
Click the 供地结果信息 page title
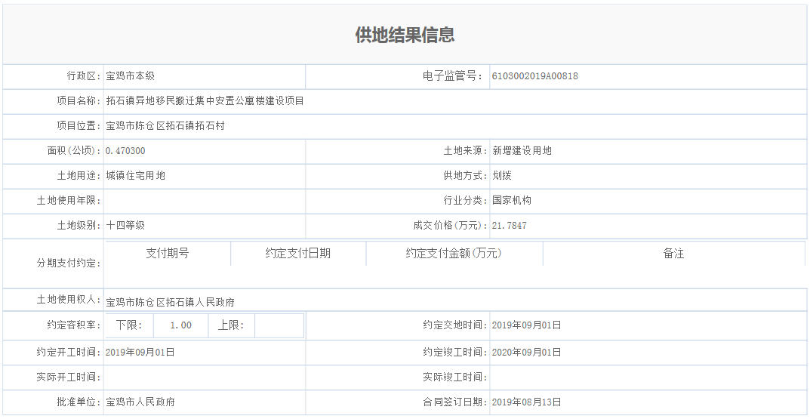point(405,35)
